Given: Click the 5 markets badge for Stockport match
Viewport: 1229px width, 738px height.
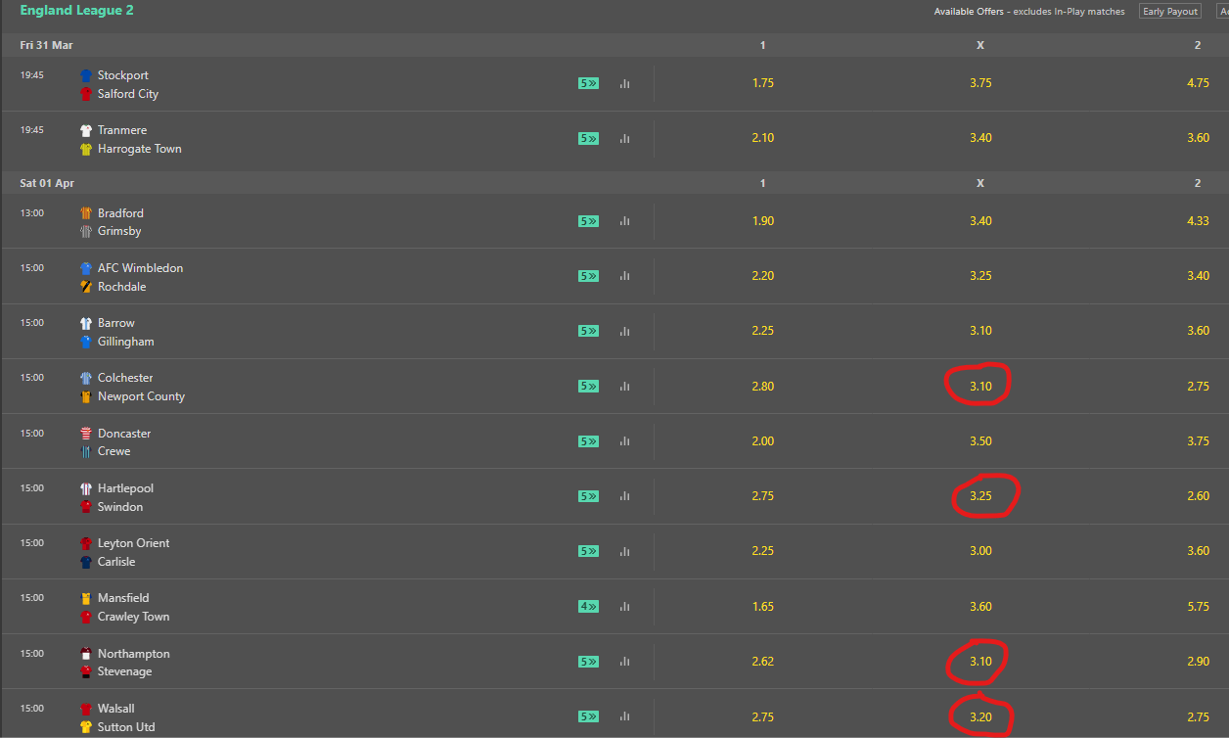Looking at the screenshot, I should (588, 83).
